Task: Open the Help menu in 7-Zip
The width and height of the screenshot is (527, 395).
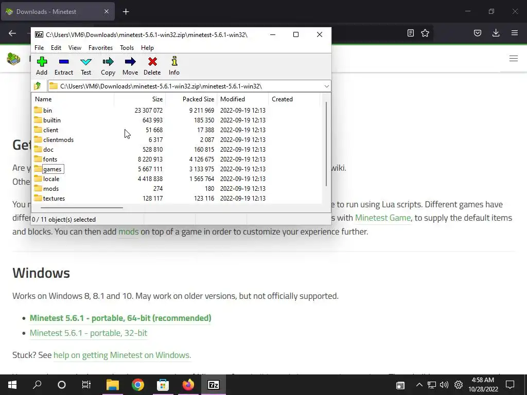Action: (x=147, y=48)
